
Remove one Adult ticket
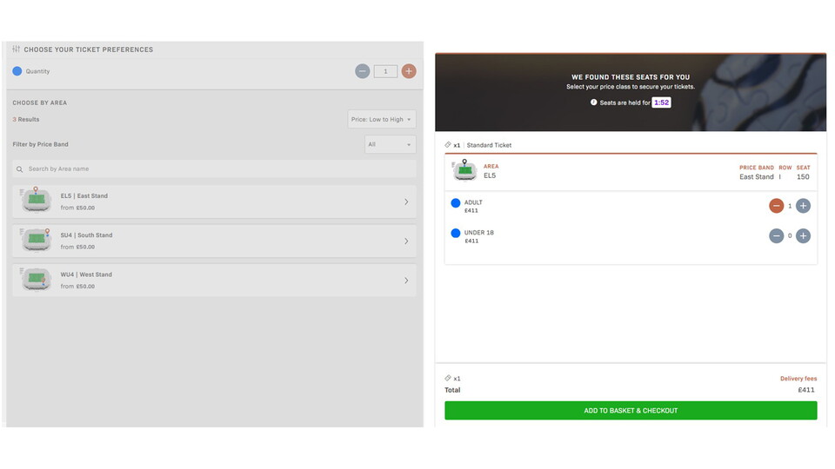pyautogui.click(x=776, y=206)
